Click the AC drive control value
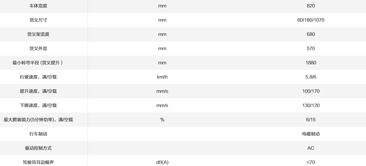 tap(311, 148)
